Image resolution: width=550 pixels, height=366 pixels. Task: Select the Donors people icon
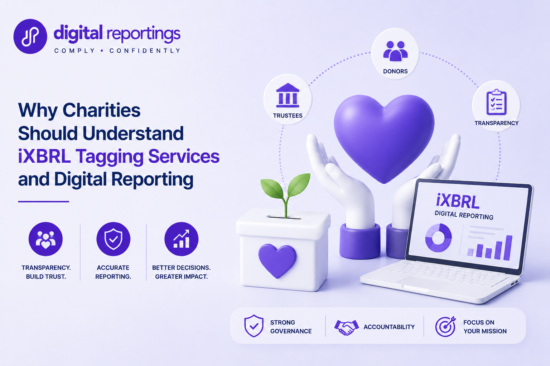tap(395, 50)
